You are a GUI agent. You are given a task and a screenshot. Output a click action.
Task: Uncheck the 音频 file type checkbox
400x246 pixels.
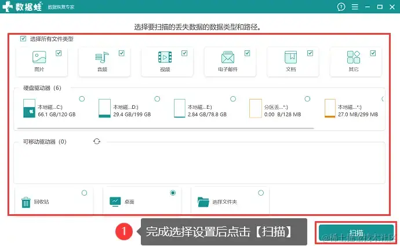[121, 53]
